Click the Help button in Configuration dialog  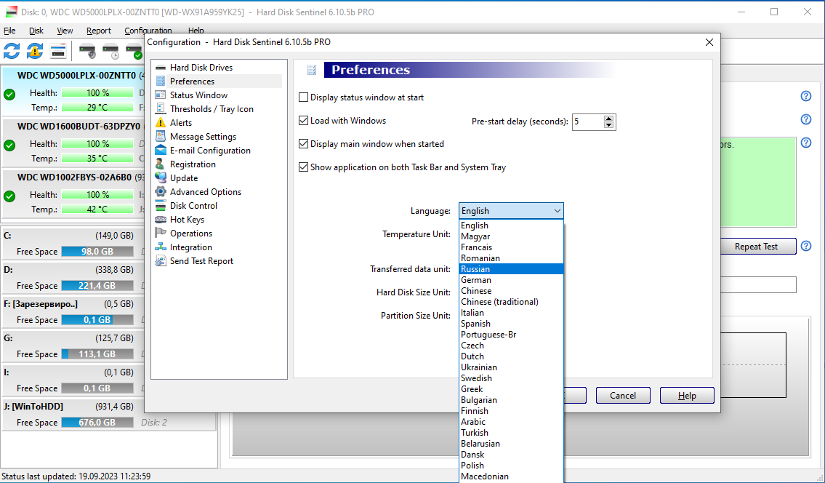tap(687, 396)
